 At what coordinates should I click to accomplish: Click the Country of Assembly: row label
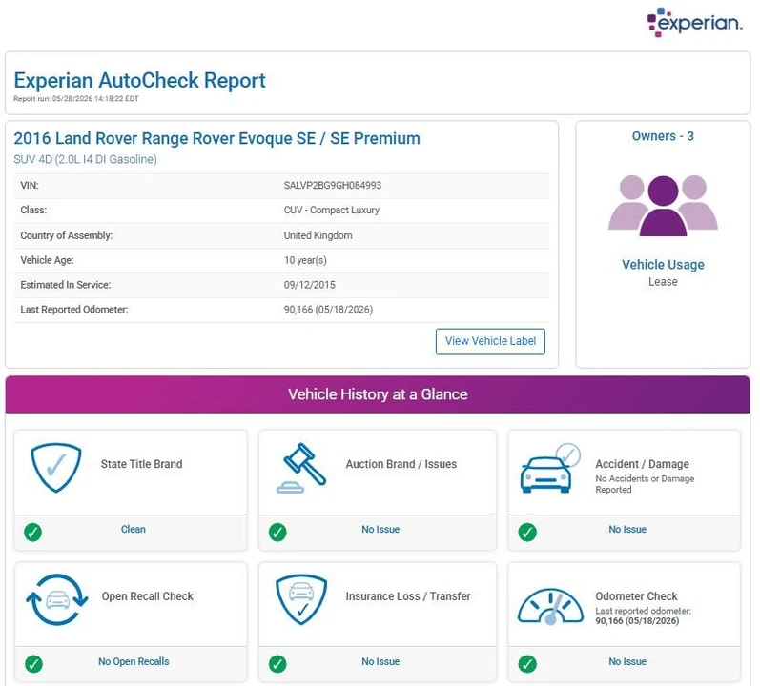(67, 235)
